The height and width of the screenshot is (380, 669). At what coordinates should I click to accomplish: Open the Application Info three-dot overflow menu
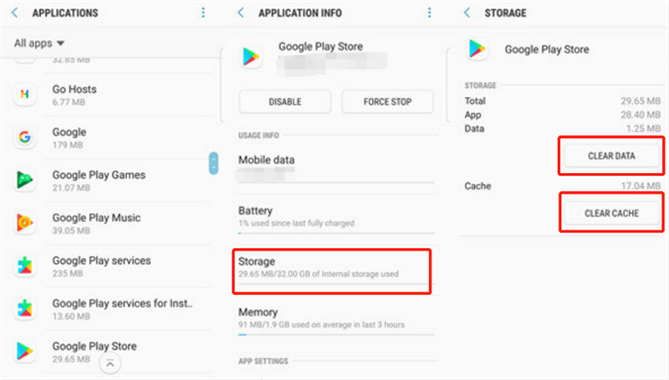tap(429, 13)
